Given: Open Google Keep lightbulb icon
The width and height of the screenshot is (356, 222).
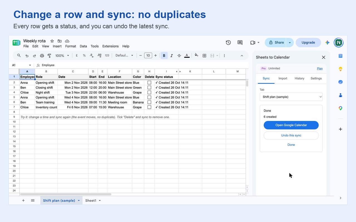Looking at the screenshot, I should pyautogui.click(x=340, y=69).
